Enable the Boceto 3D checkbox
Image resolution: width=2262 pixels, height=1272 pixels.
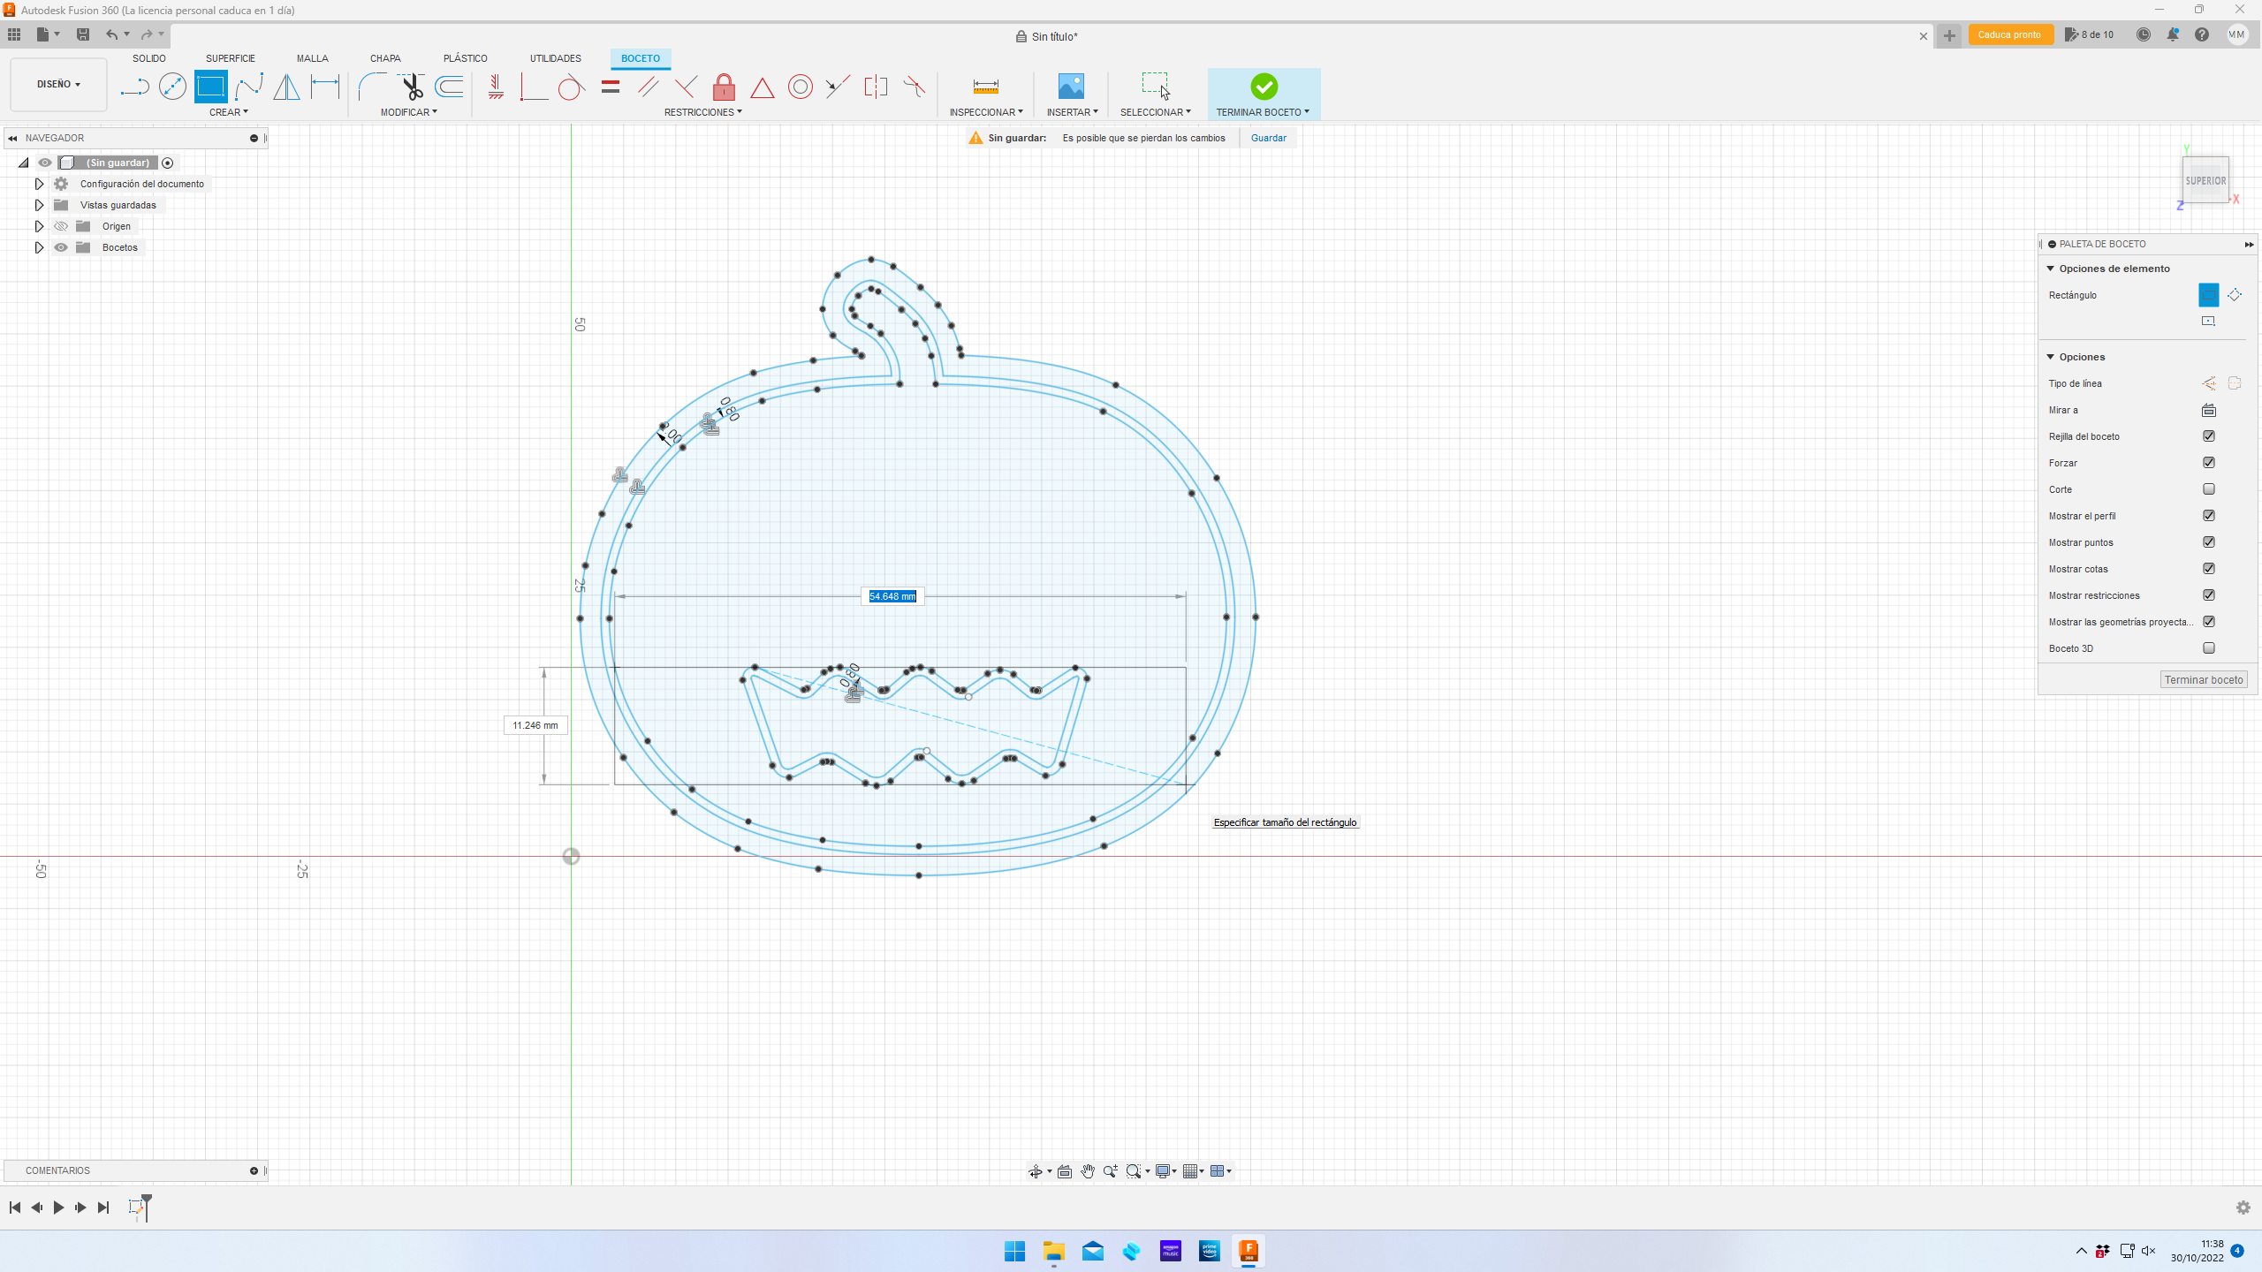pyautogui.click(x=2209, y=648)
